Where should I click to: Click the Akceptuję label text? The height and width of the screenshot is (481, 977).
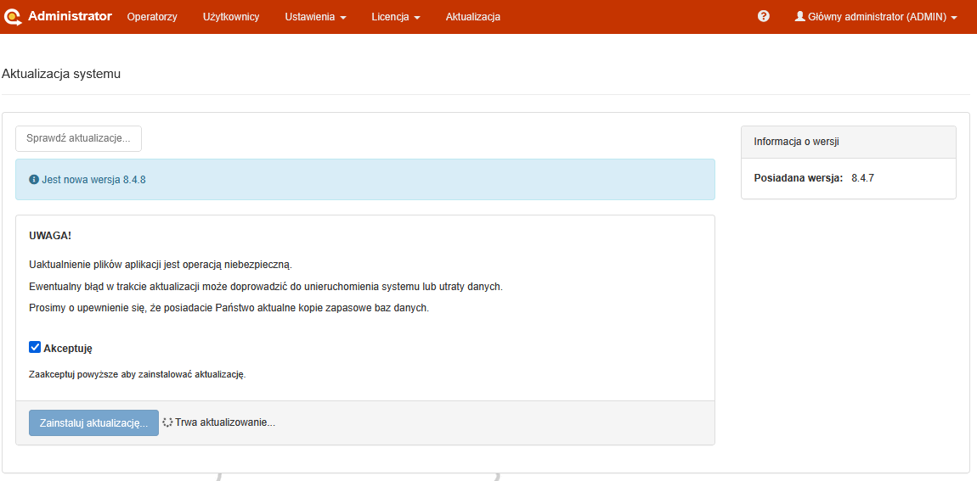click(x=67, y=348)
